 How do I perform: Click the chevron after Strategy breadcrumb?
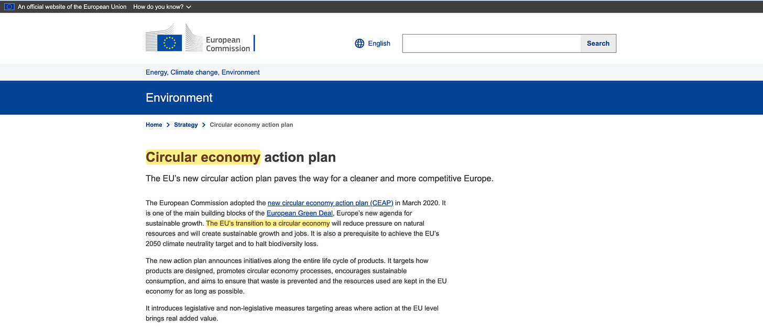(x=204, y=125)
